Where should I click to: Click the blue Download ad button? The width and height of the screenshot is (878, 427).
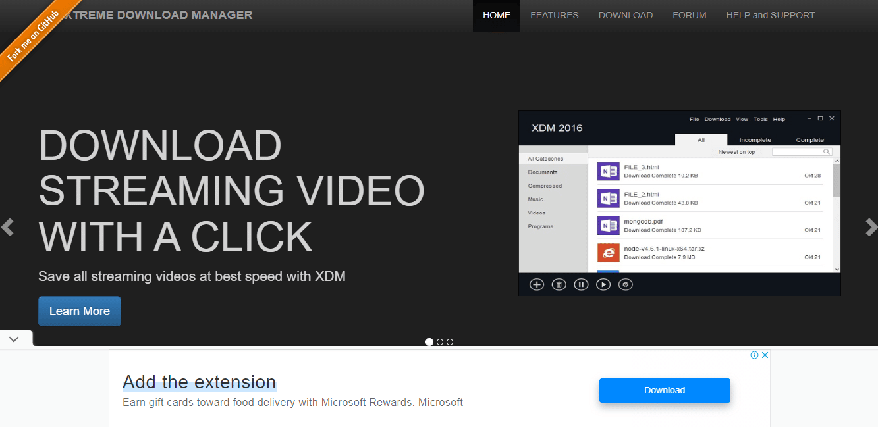pos(665,390)
